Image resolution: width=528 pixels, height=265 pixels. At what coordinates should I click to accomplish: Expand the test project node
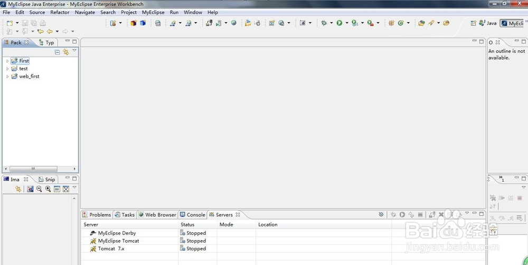(7, 69)
